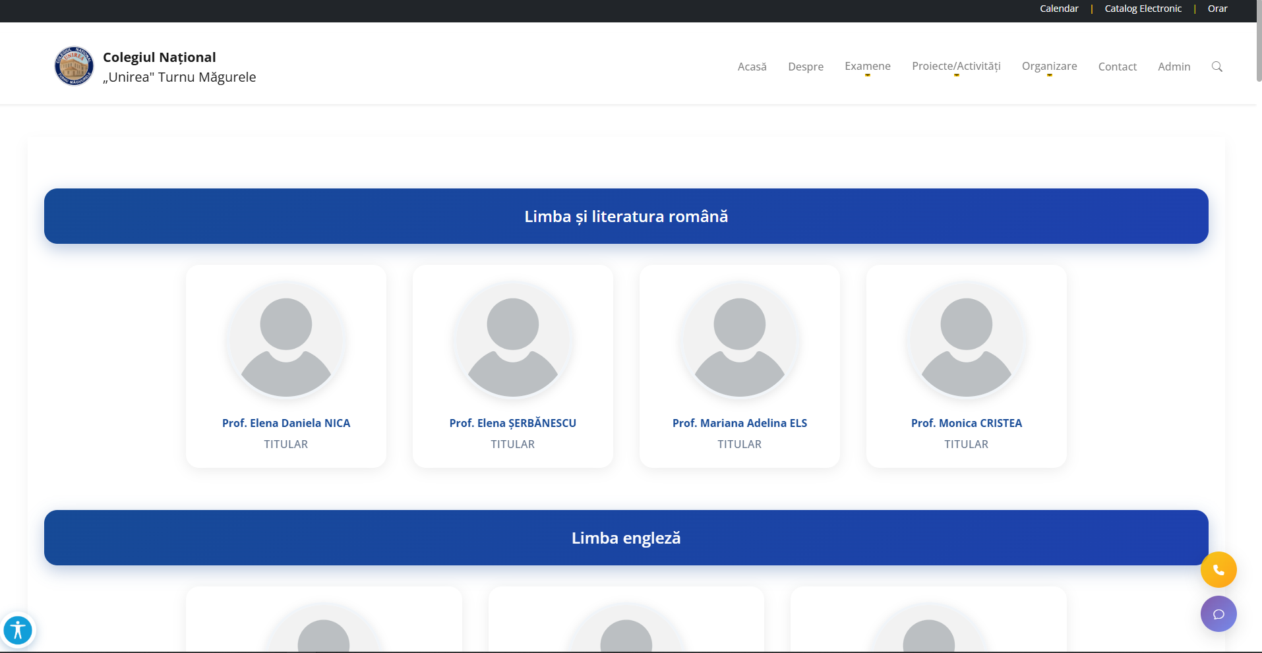Image resolution: width=1262 pixels, height=653 pixels.
Task: Open the Despre menu item
Action: click(x=806, y=67)
